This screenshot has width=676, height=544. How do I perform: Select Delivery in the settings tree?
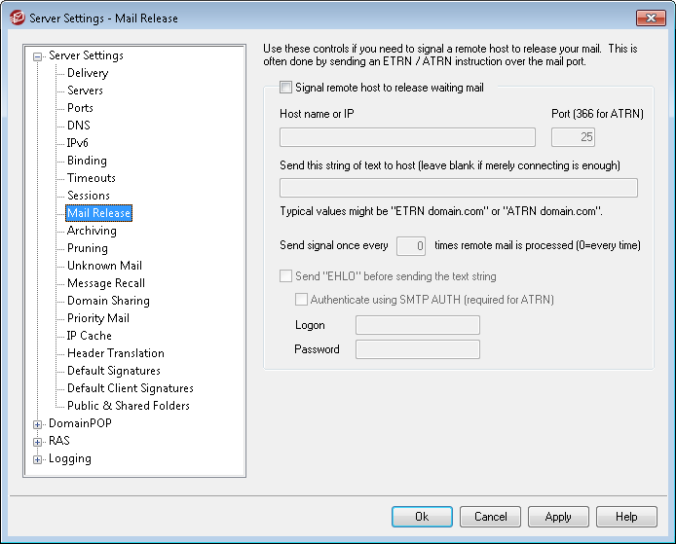tap(88, 73)
